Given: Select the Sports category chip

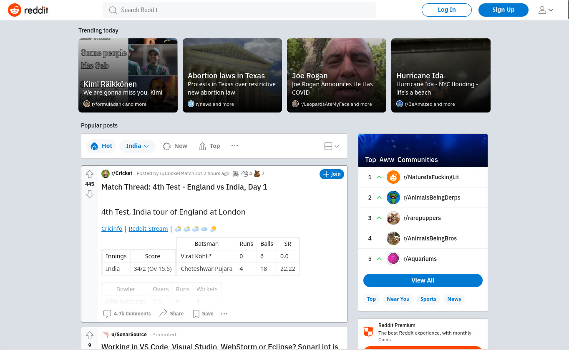Looking at the screenshot, I should point(428,299).
